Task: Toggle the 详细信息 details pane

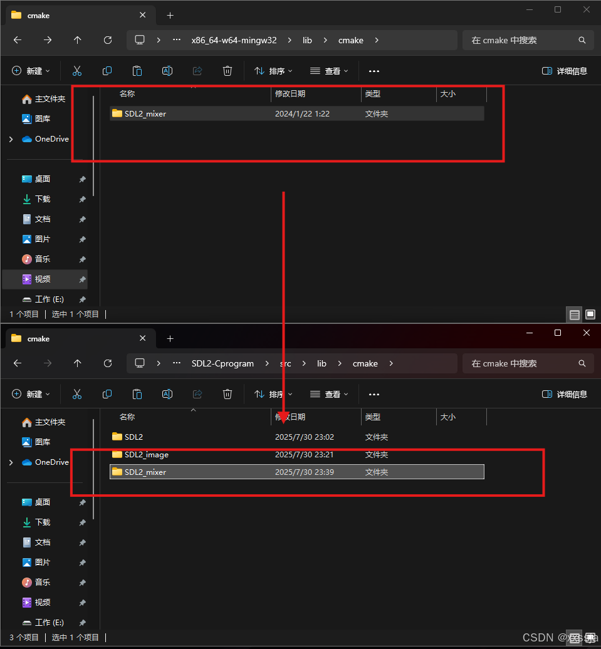Action: [x=563, y=71]
